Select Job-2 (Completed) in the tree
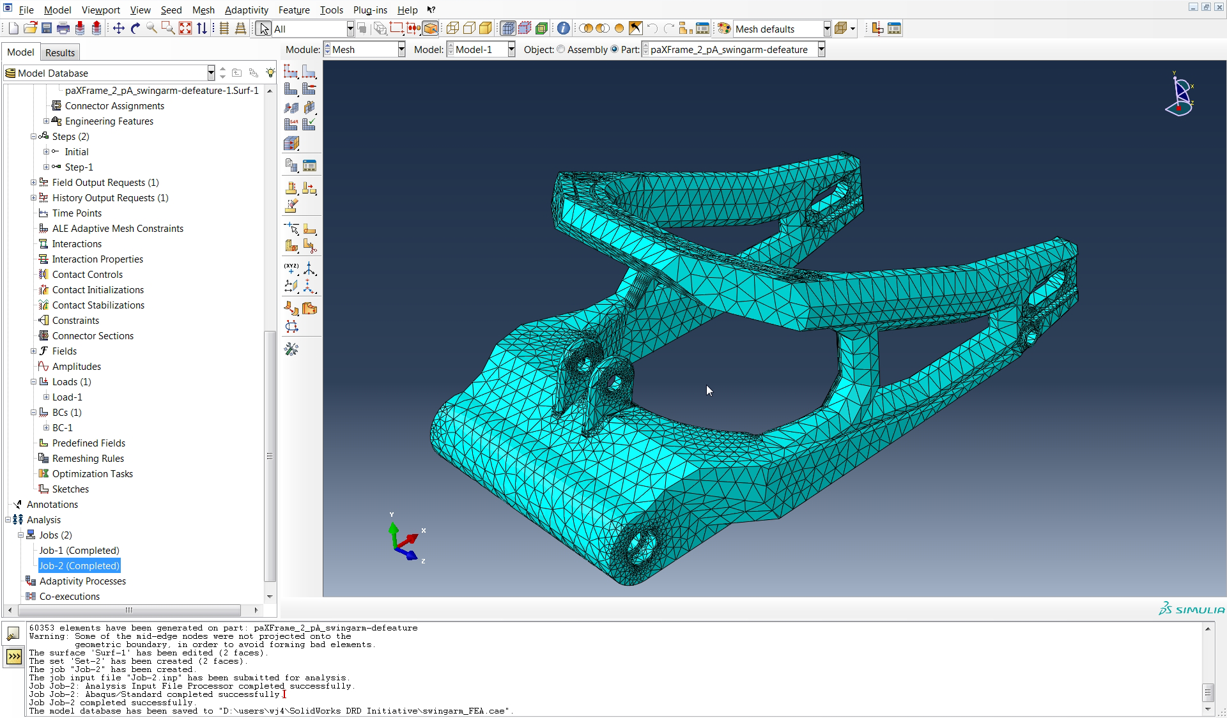 [79, 565]
